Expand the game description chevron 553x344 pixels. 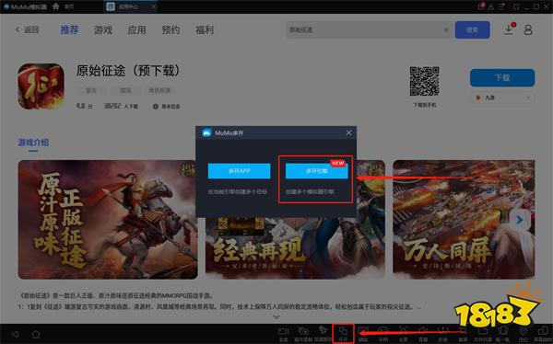point(276,317)
